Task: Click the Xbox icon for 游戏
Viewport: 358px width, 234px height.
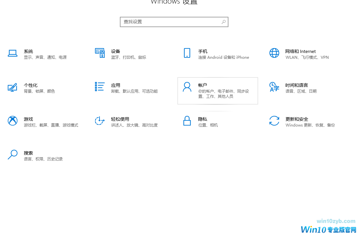Action: click(x=12, y=121)
